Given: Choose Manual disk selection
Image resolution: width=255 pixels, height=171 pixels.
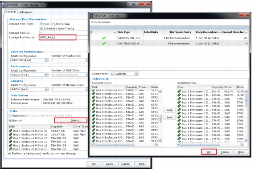Looking at the screenshot, I should pos(10,120).
